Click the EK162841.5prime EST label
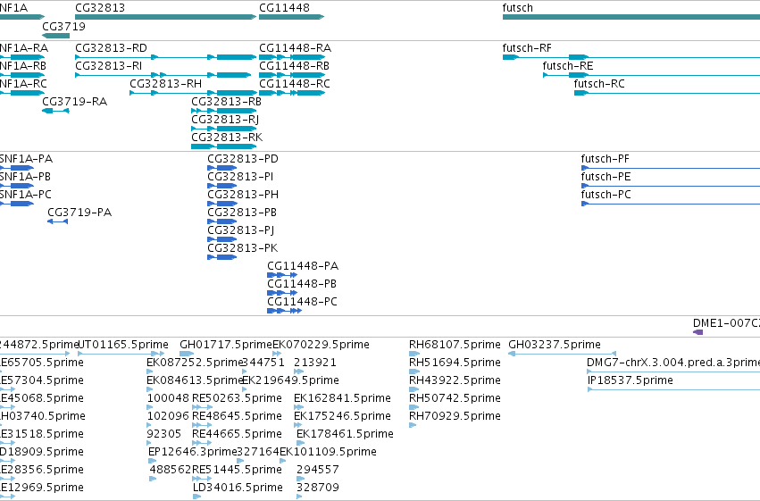 (x=342, y=398)
